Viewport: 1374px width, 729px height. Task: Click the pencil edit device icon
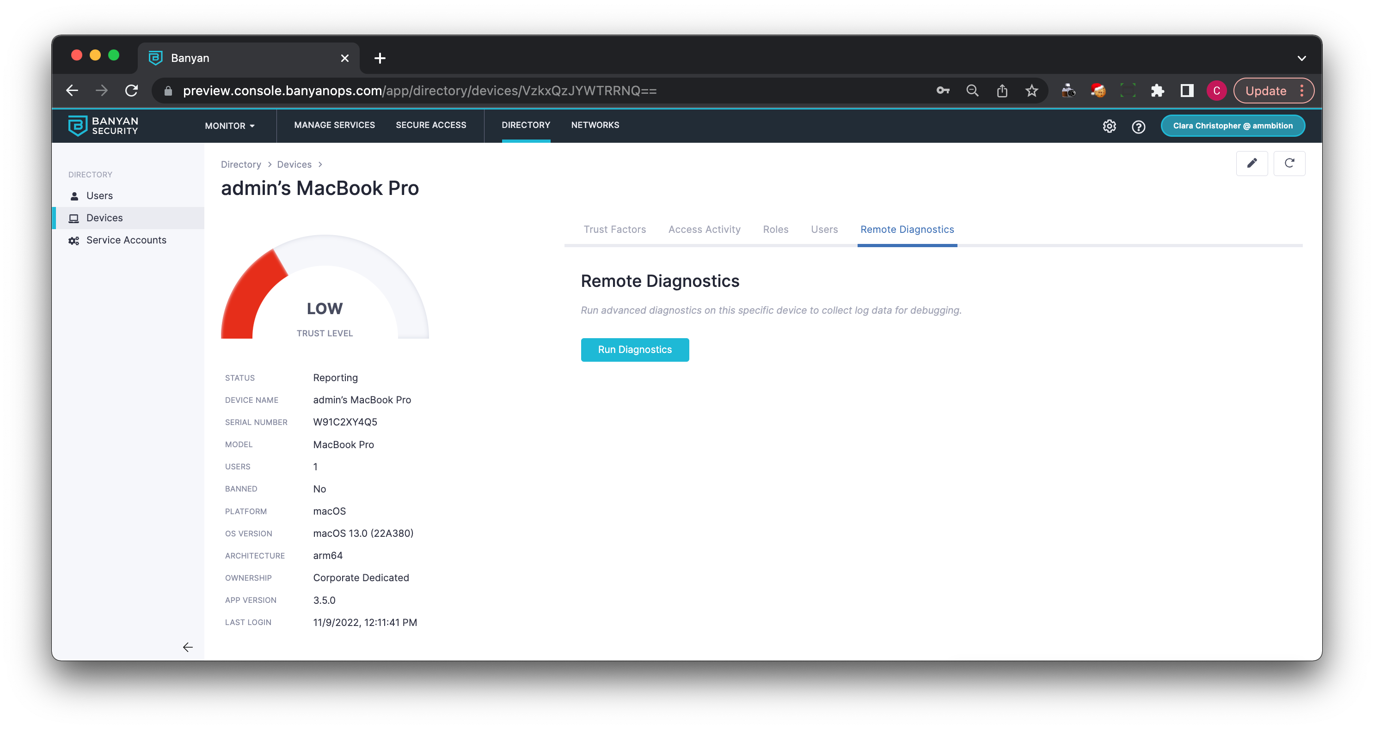(x=1251, y=163)
